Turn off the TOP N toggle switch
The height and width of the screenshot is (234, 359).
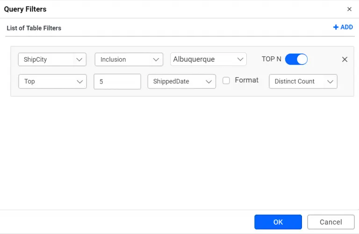296,59
